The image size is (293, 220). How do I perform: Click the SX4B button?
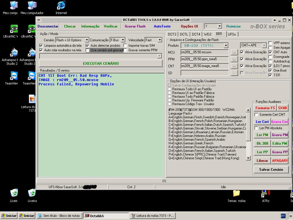[282, 108]
